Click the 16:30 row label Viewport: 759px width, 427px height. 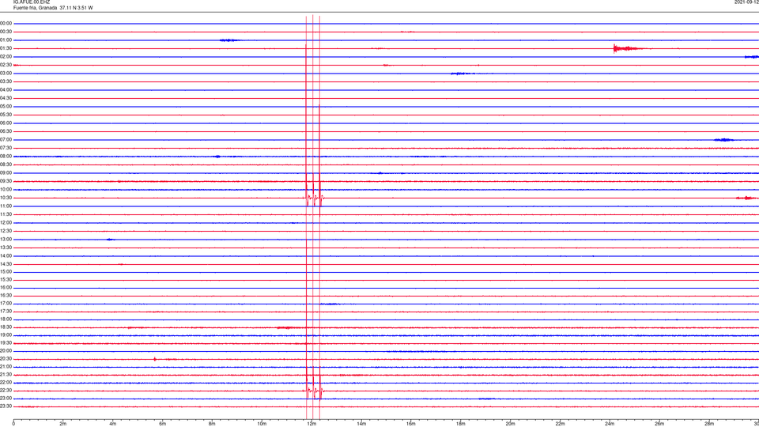point(6,295)
